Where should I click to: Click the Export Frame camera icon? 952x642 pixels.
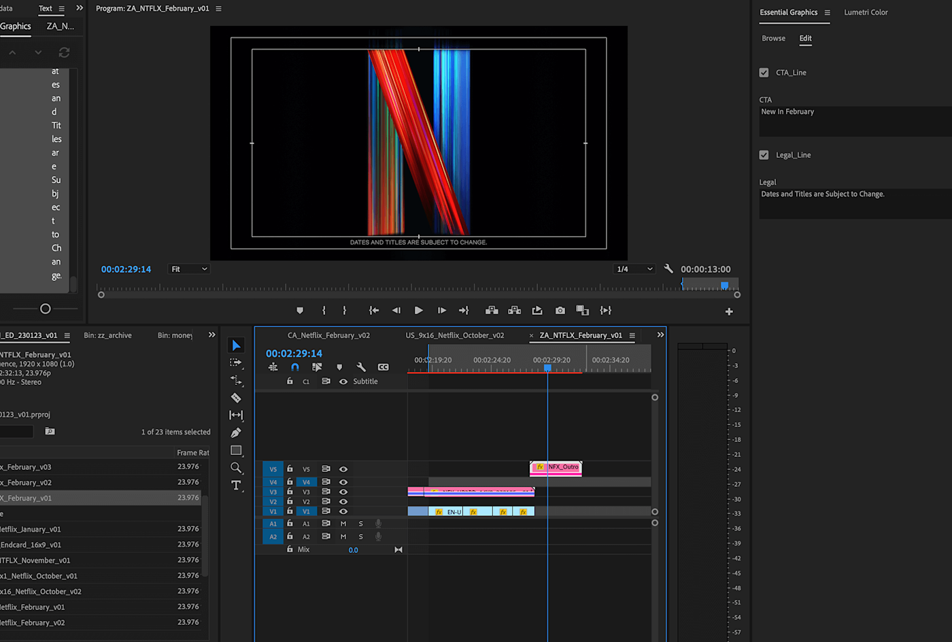(x=560, y=310)
